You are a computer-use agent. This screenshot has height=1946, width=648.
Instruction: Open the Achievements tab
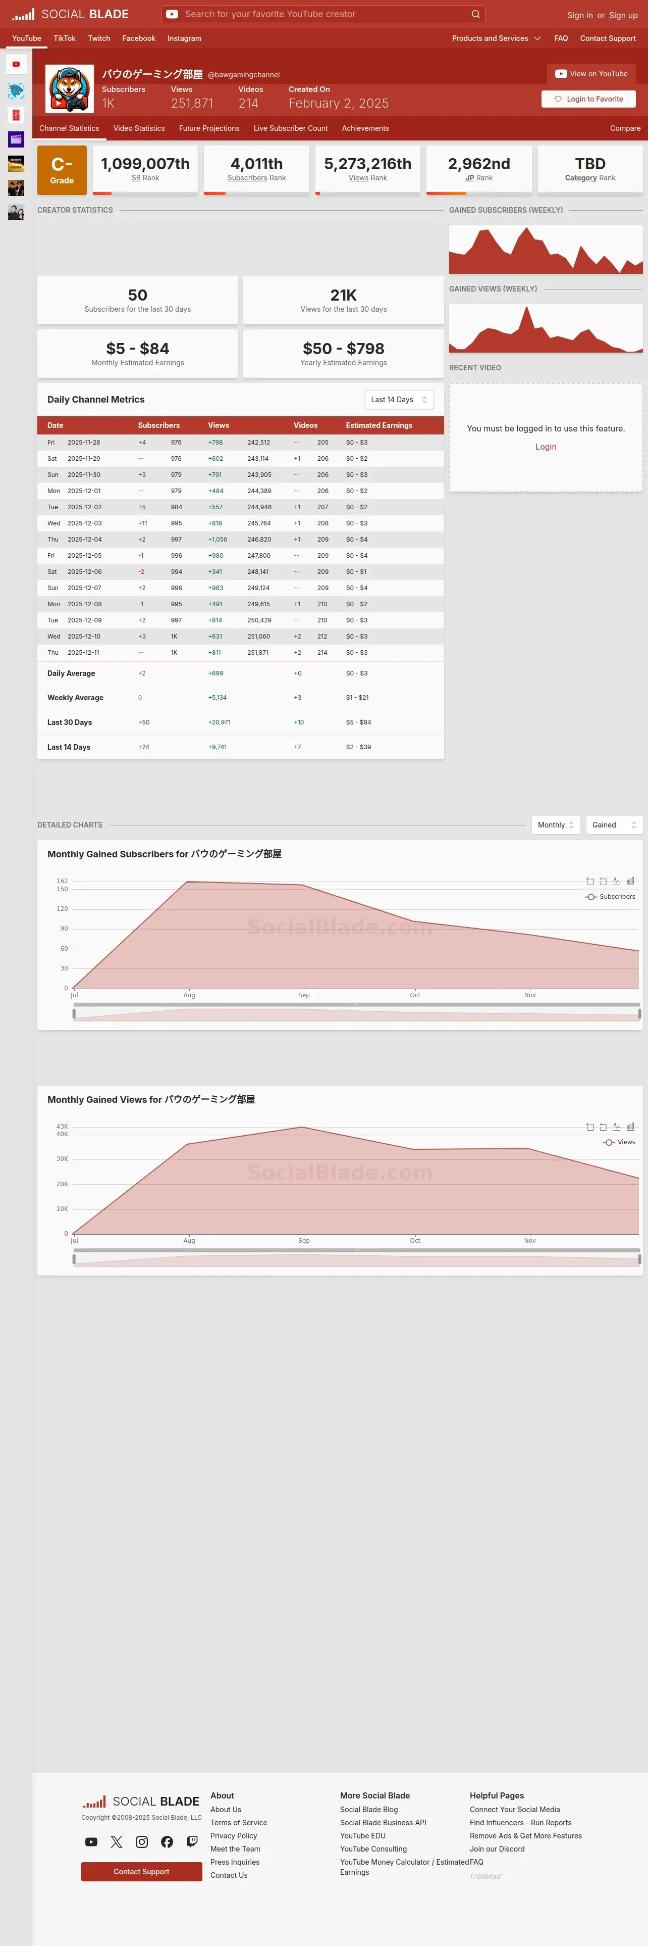(365, 128)
